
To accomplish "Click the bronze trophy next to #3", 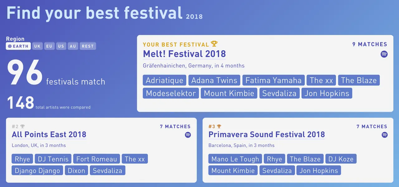I will [219, 126].
